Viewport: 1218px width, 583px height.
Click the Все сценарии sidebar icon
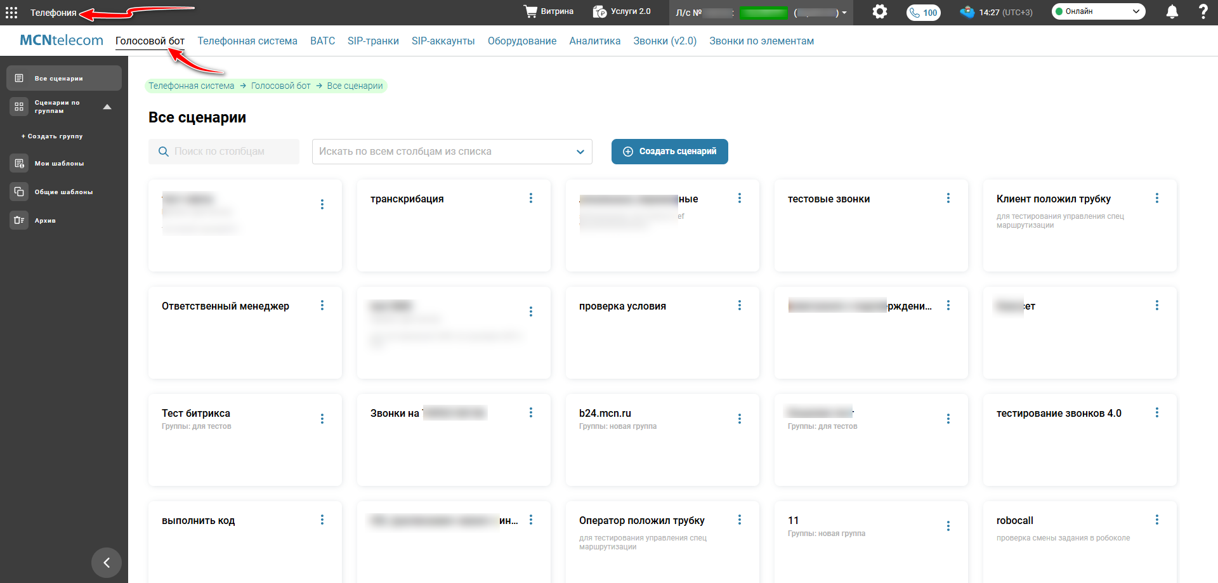19,78
